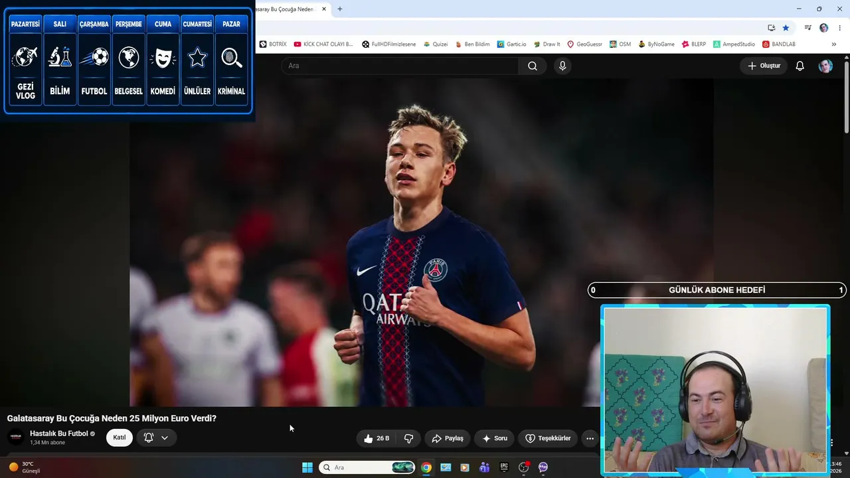Image resolution: width=850 pixels, height=478 pixels.
Task: Open the Quizei bookmark
Action: click(x=436, y=44)
